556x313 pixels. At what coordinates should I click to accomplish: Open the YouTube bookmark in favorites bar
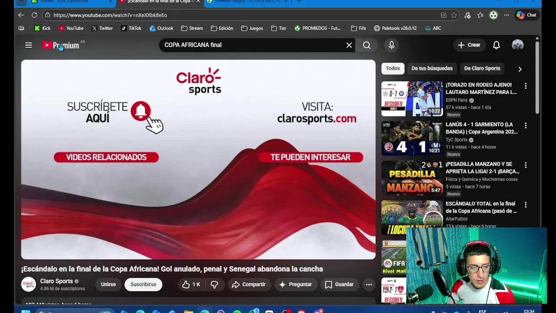point(71,28)
